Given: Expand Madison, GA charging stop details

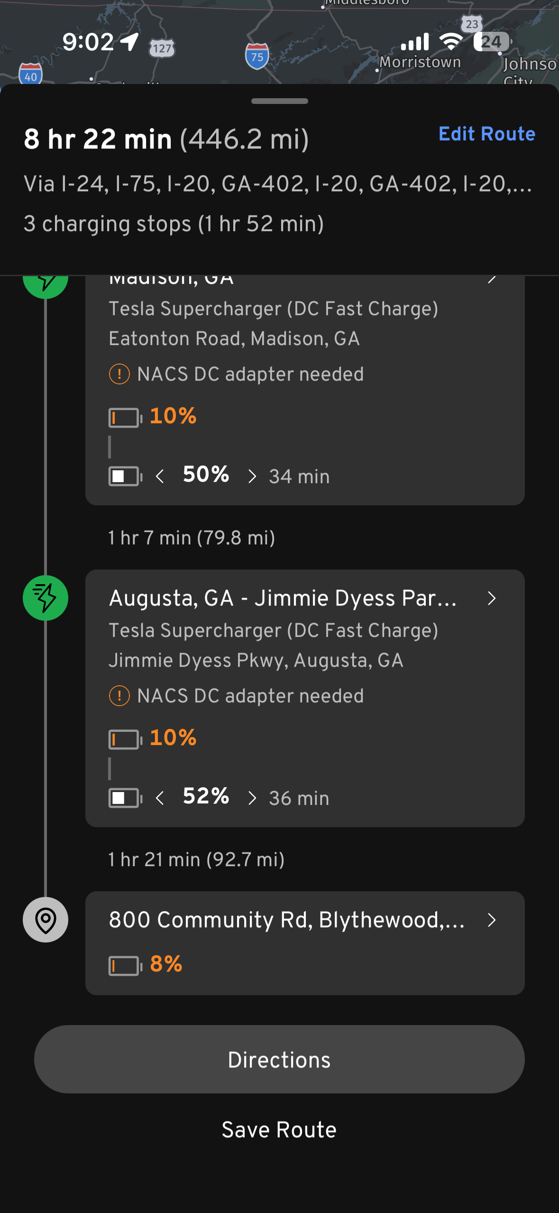Looking at the screenshot, I should tap(492, 280).
